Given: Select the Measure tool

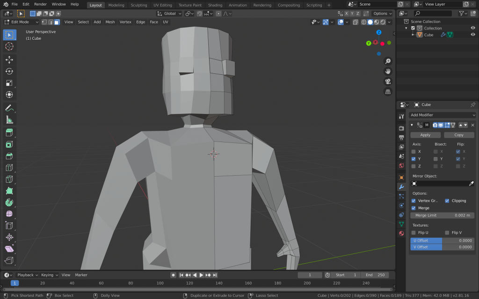Looking at the screenshot, I should click(9, 120).
